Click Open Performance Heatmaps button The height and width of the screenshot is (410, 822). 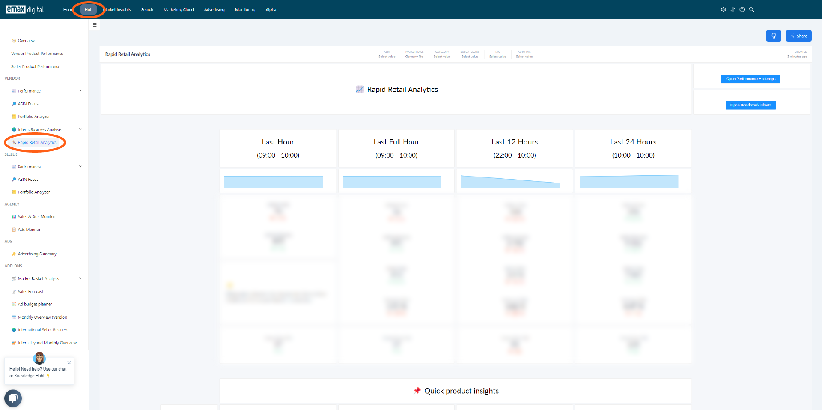(x=751, y=79)
